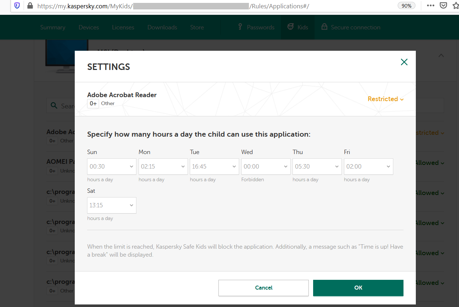
Task: Open the Licenses tab
Action: (123, 27)
